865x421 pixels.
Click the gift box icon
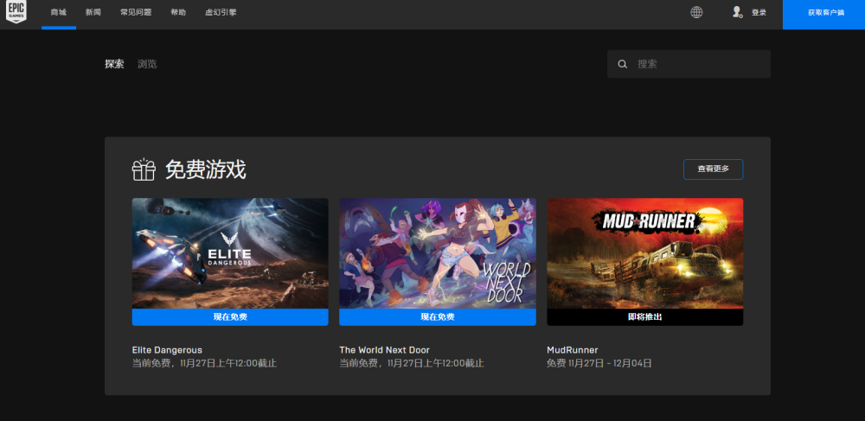coord(144,169)
